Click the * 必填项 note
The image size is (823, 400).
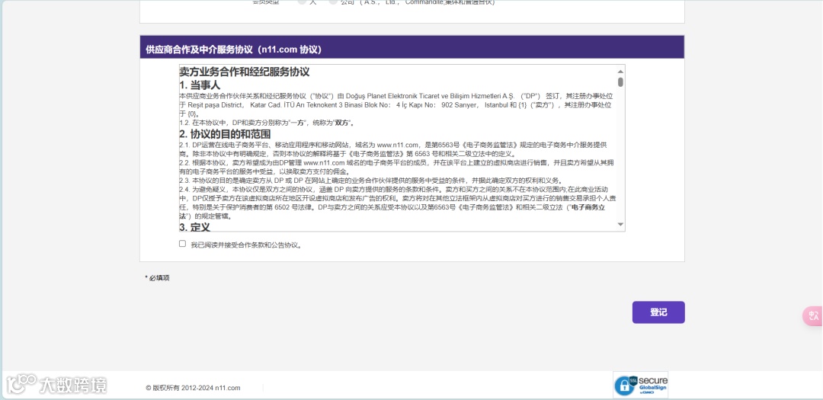(158, 277)
